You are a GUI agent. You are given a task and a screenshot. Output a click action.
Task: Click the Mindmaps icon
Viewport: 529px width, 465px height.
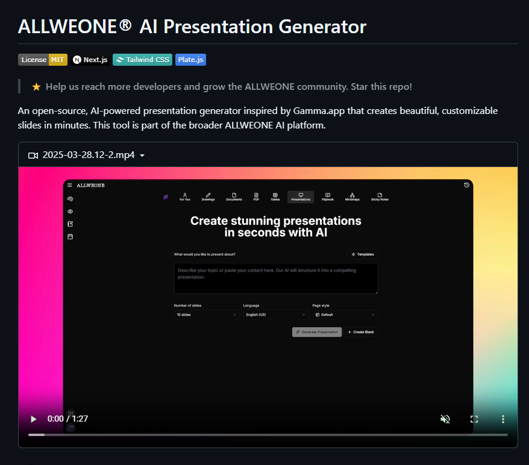pos(352,196)
